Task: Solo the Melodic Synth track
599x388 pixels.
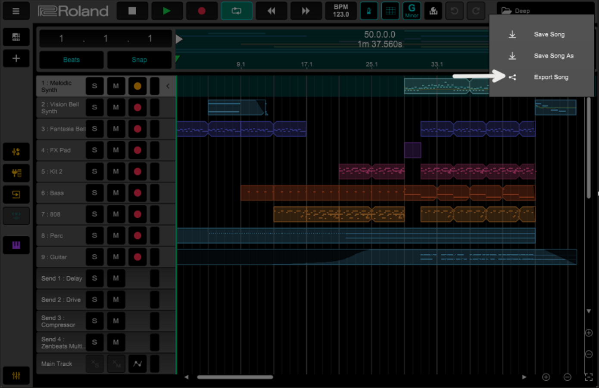Action: [94, 86]
